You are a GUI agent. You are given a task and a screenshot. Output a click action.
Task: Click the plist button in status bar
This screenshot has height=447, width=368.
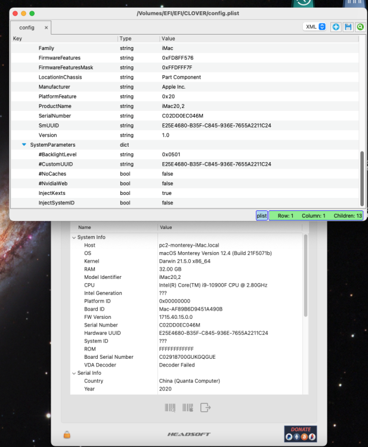262,216
